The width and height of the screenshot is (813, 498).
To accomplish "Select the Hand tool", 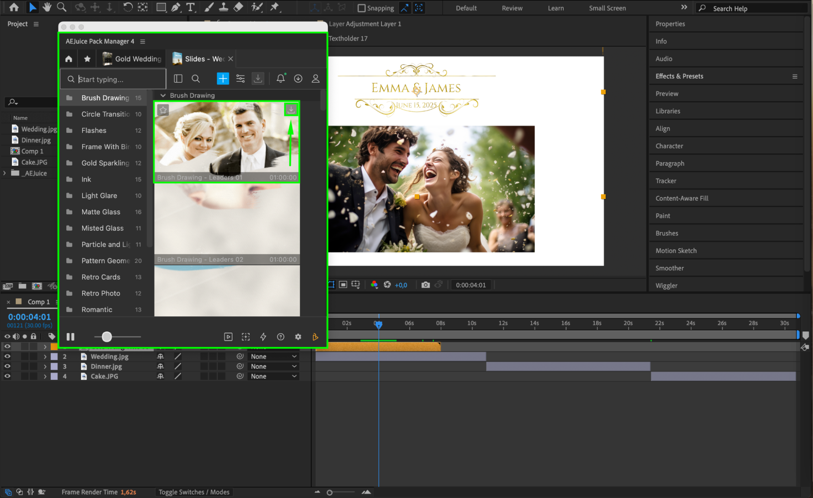I will tap(47, 7).
